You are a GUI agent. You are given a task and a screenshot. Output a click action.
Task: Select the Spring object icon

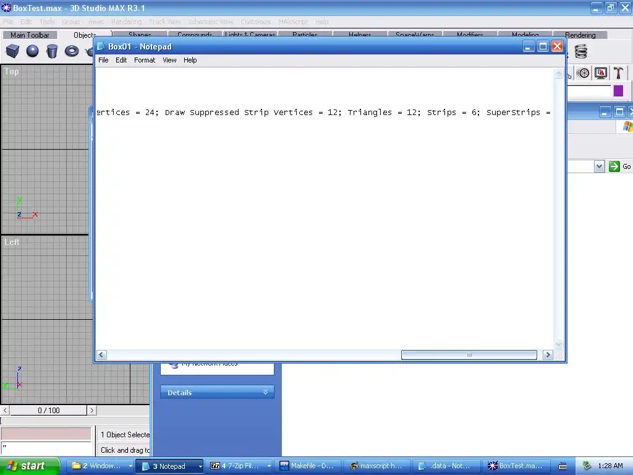pos(581,51)
